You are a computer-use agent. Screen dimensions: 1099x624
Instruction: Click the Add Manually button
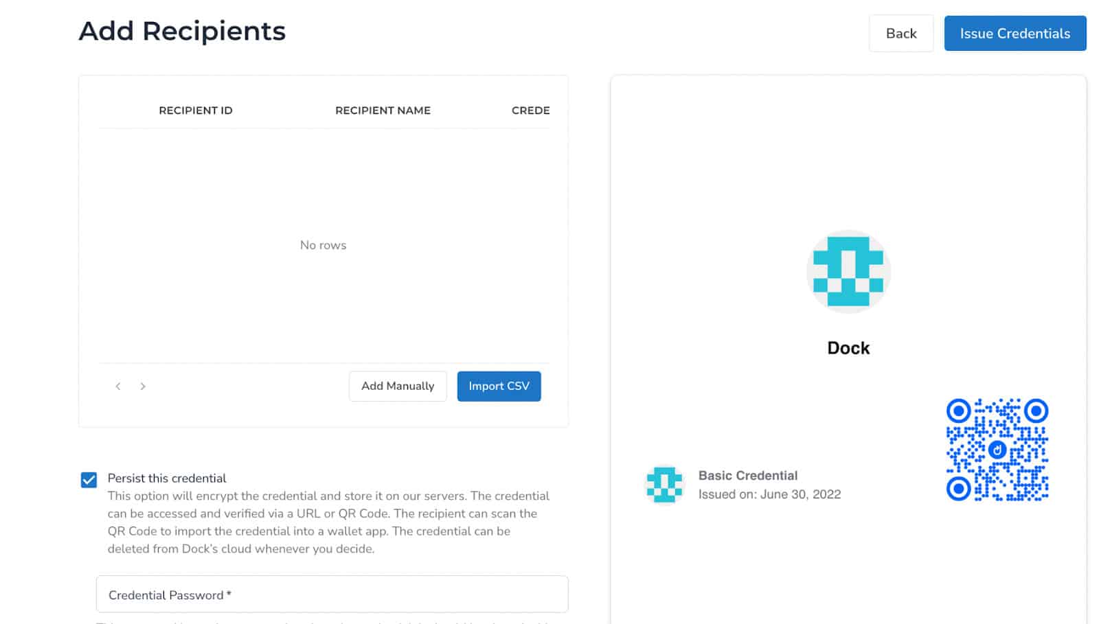[398, 386]
